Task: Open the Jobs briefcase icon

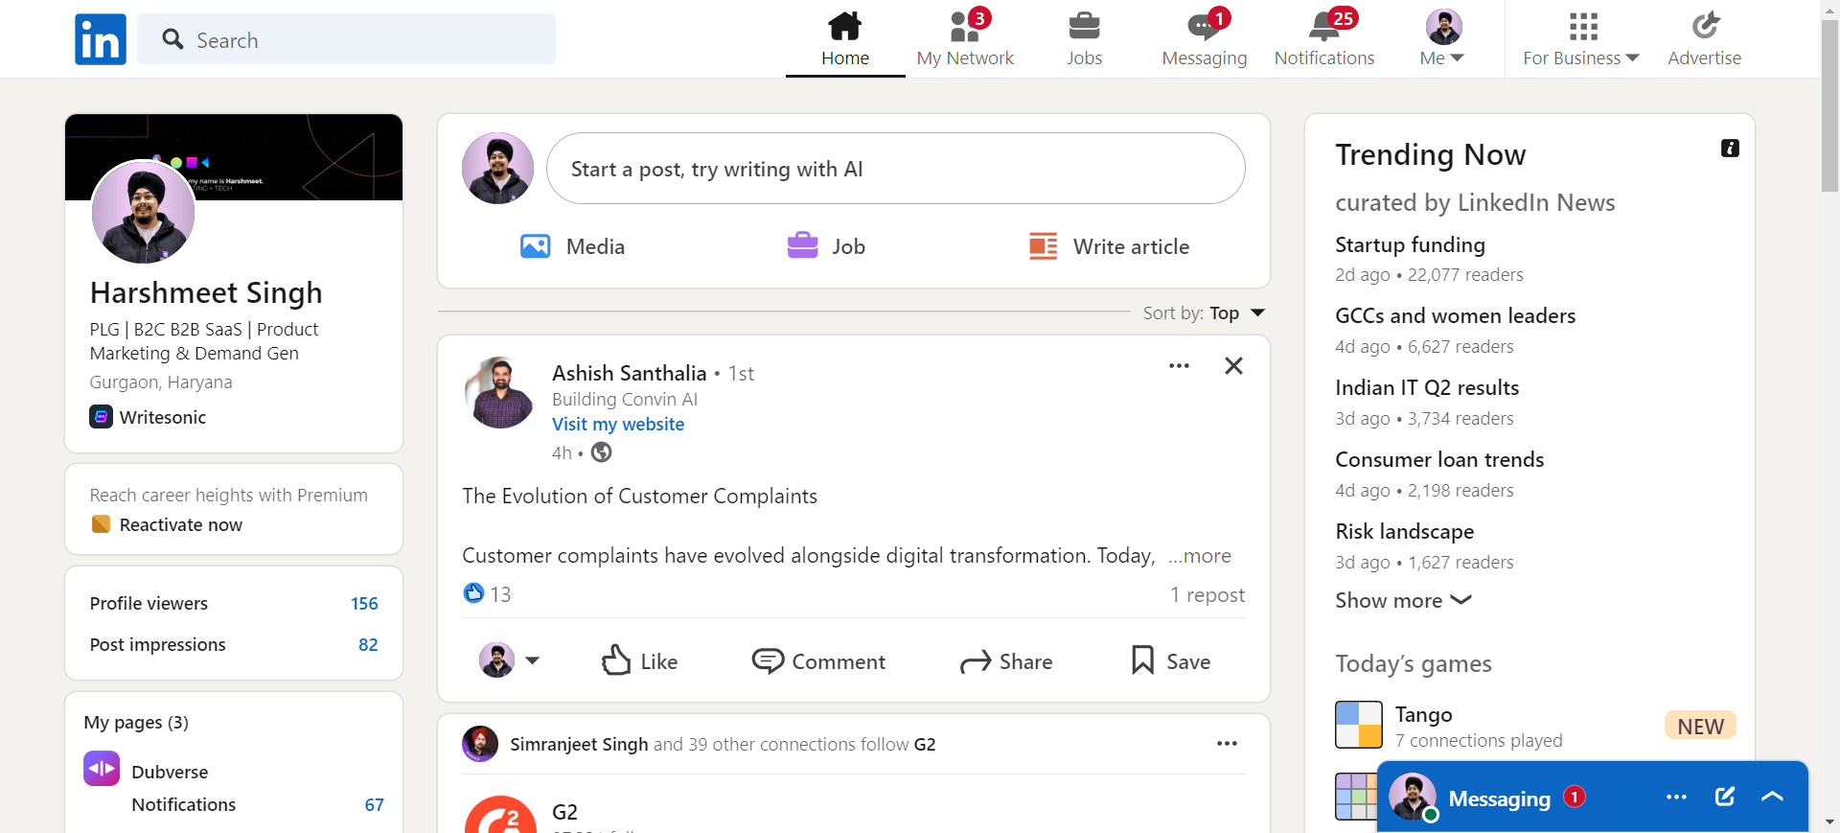Action: pos(1084,27)
